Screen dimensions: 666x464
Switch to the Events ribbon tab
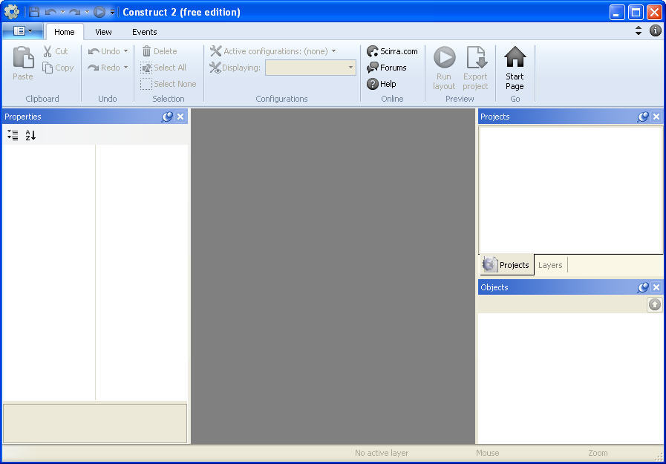coord(145,32)
